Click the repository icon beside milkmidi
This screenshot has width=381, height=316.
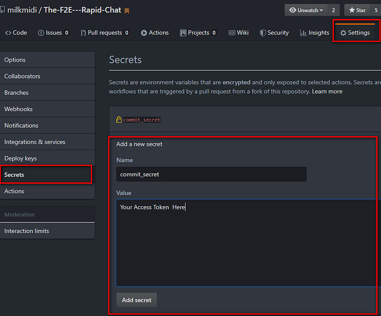point(2,10)
